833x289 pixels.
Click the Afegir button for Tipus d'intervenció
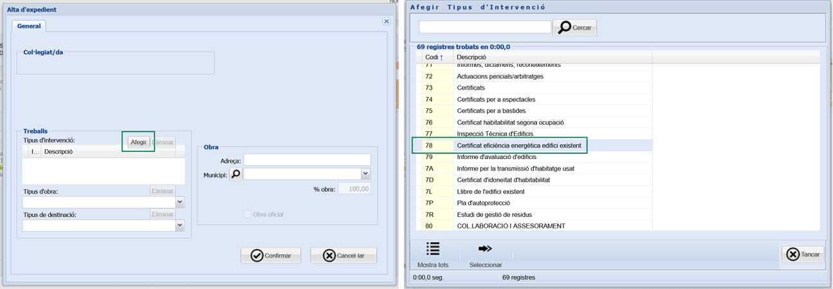(x=138, y=142)
